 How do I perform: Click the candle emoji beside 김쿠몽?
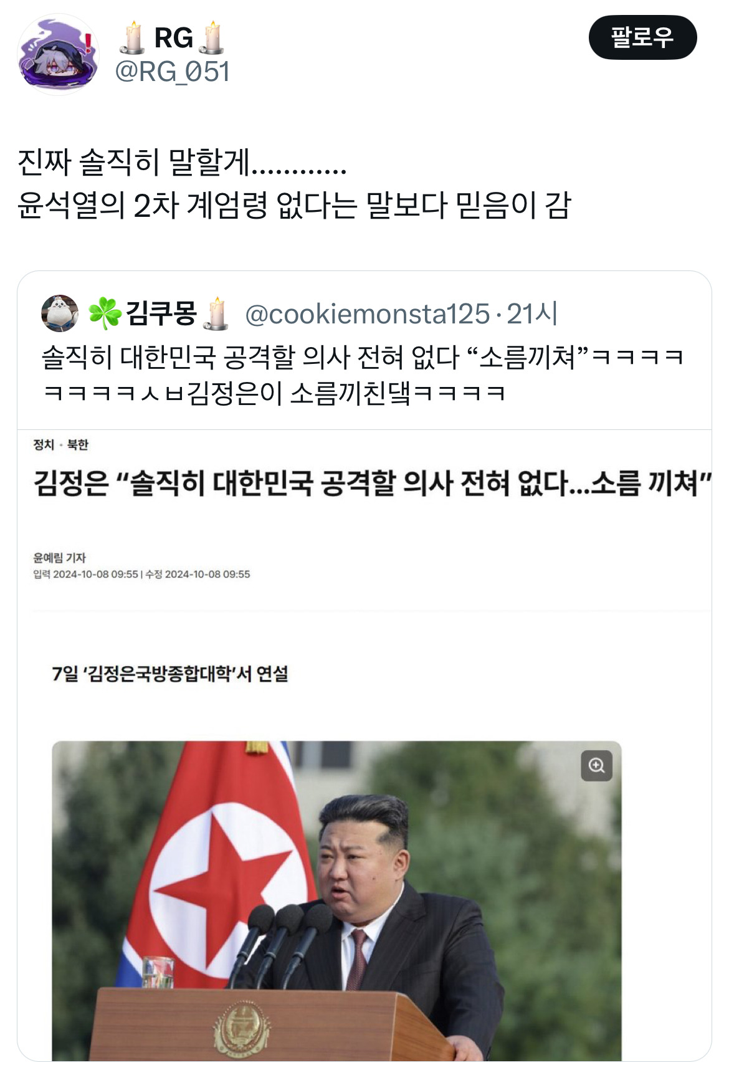(216, 313)
